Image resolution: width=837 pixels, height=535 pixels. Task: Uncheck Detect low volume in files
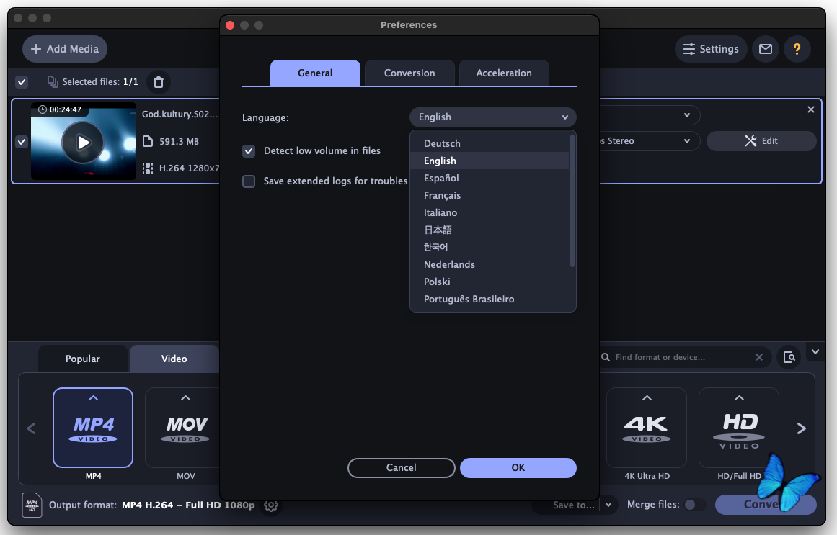pos(249,151)
